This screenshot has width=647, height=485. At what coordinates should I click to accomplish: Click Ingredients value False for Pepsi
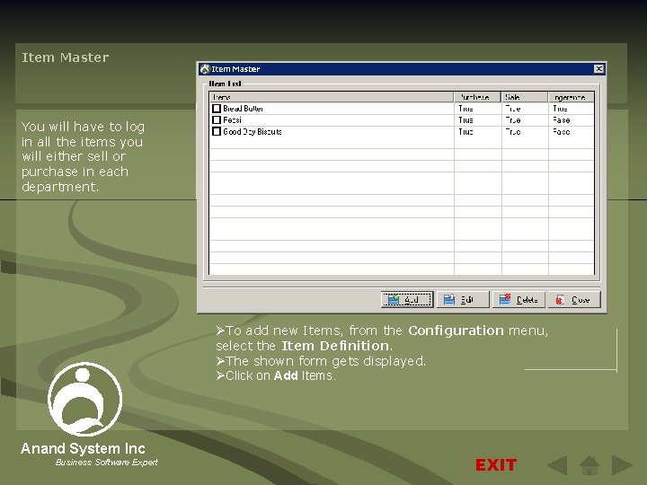click(x=561, y=120)
